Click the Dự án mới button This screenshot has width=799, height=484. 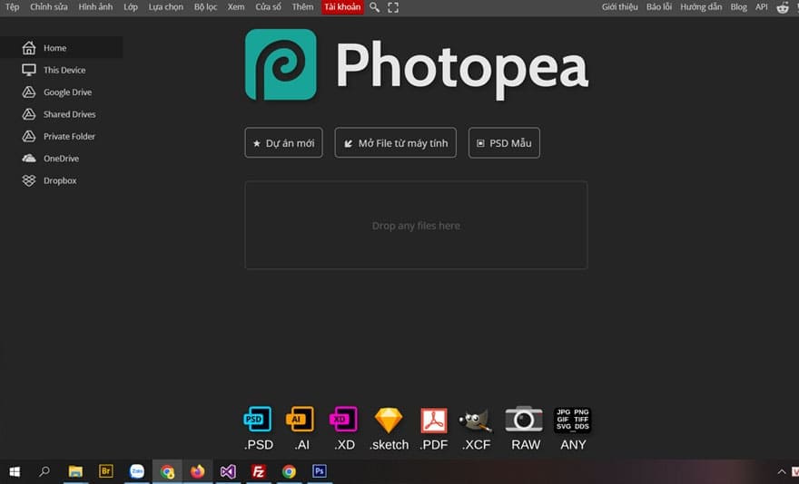(x=284, y=143)
